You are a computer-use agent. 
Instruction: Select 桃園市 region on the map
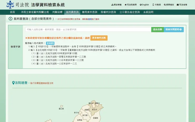(x=87, y=110)
